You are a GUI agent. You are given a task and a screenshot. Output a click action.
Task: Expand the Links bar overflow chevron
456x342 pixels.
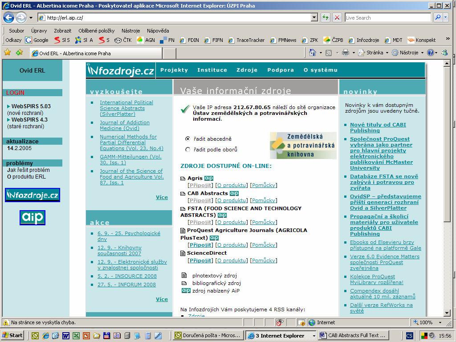pyautogui.click(x=448, y=39)
